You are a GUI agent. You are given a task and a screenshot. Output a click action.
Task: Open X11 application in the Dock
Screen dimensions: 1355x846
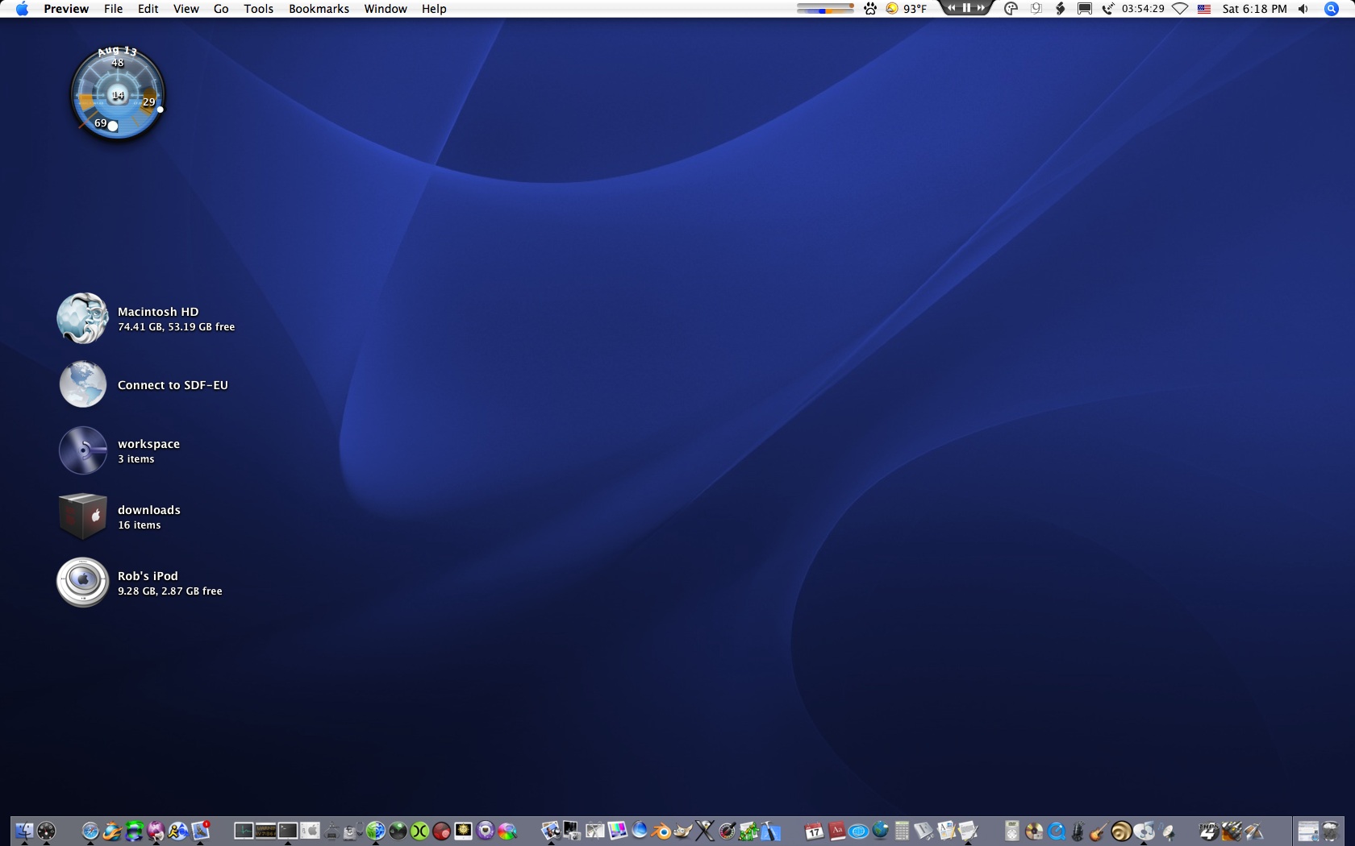coord(705,831)
